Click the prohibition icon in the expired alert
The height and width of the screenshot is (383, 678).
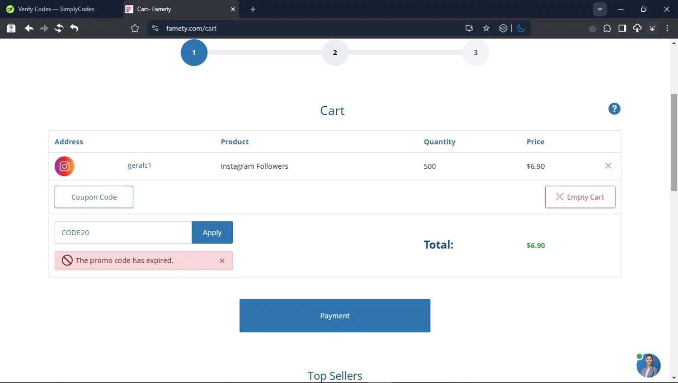tap(67, 260)
